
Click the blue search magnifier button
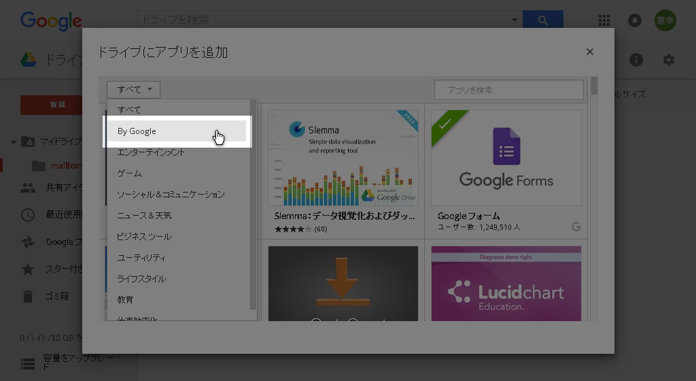coord(542,20)
